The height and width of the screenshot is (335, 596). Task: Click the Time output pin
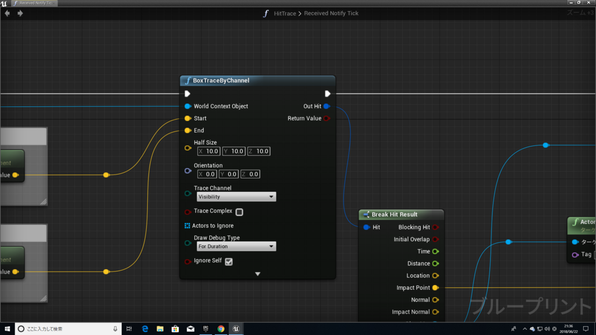point(435,251)
